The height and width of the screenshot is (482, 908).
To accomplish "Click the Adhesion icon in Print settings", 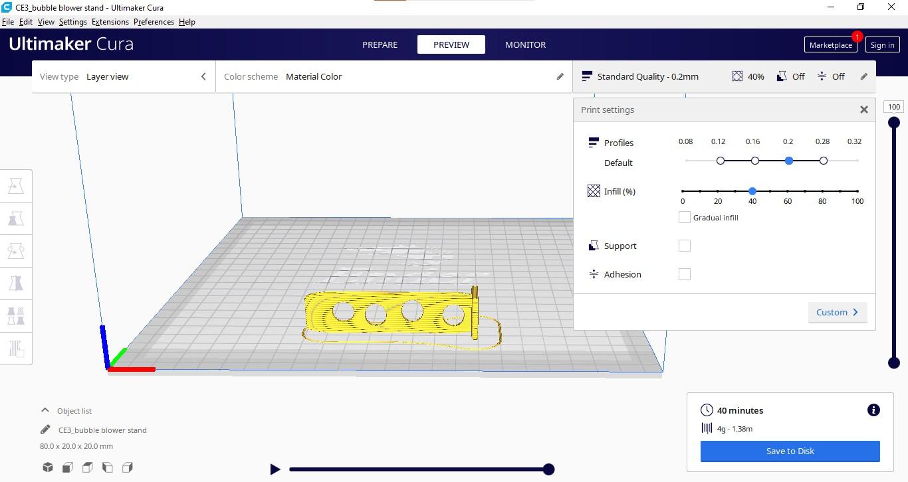I will tap(594, 274).
